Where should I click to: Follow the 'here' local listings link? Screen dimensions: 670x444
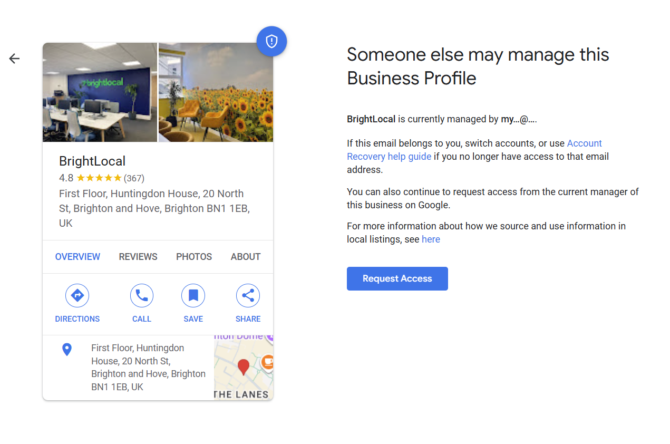(431, 239)
